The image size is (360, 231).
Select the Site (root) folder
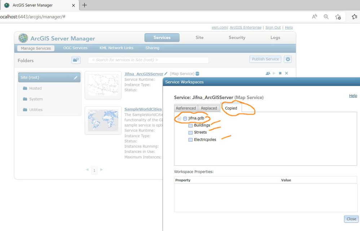pos(49,77)
